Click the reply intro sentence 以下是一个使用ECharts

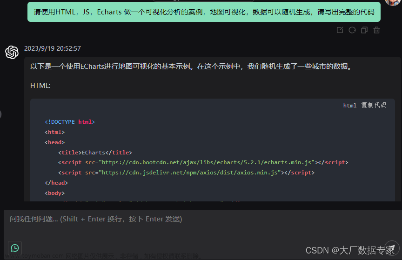192,67
